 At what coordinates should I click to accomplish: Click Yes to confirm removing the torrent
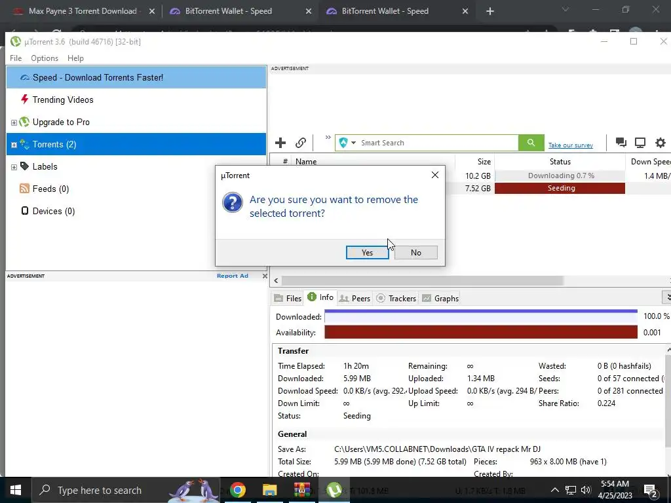(x=367, y=252)
